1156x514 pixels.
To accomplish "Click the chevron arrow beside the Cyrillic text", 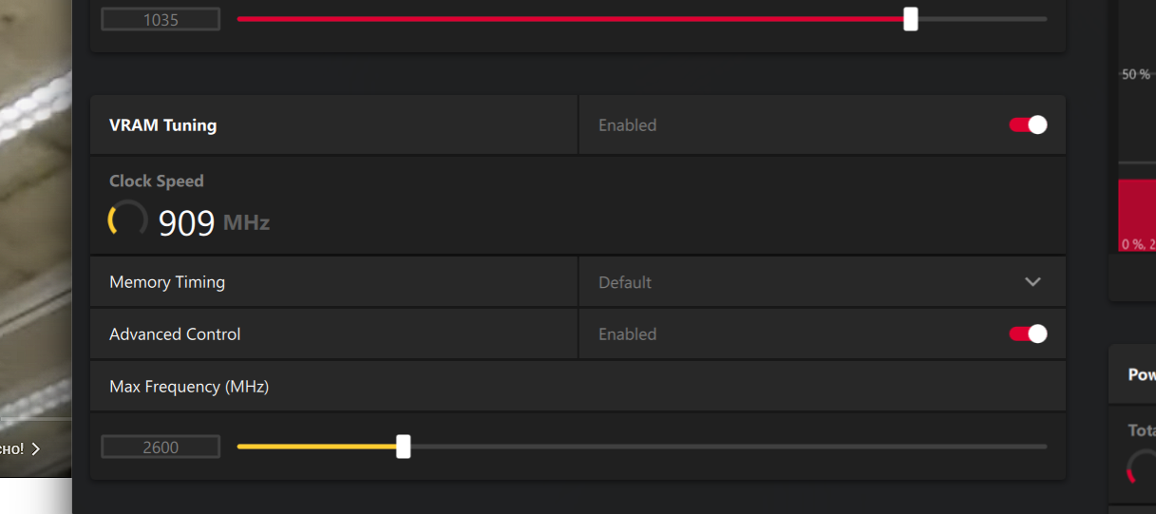I will click(x=36, y=449).
